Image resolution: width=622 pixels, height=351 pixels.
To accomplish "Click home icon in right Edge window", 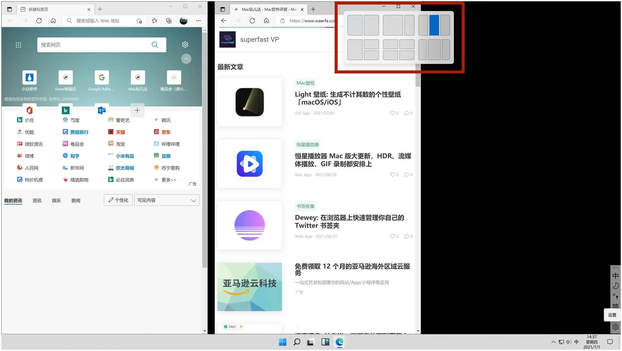I will (x=267, y=21).
